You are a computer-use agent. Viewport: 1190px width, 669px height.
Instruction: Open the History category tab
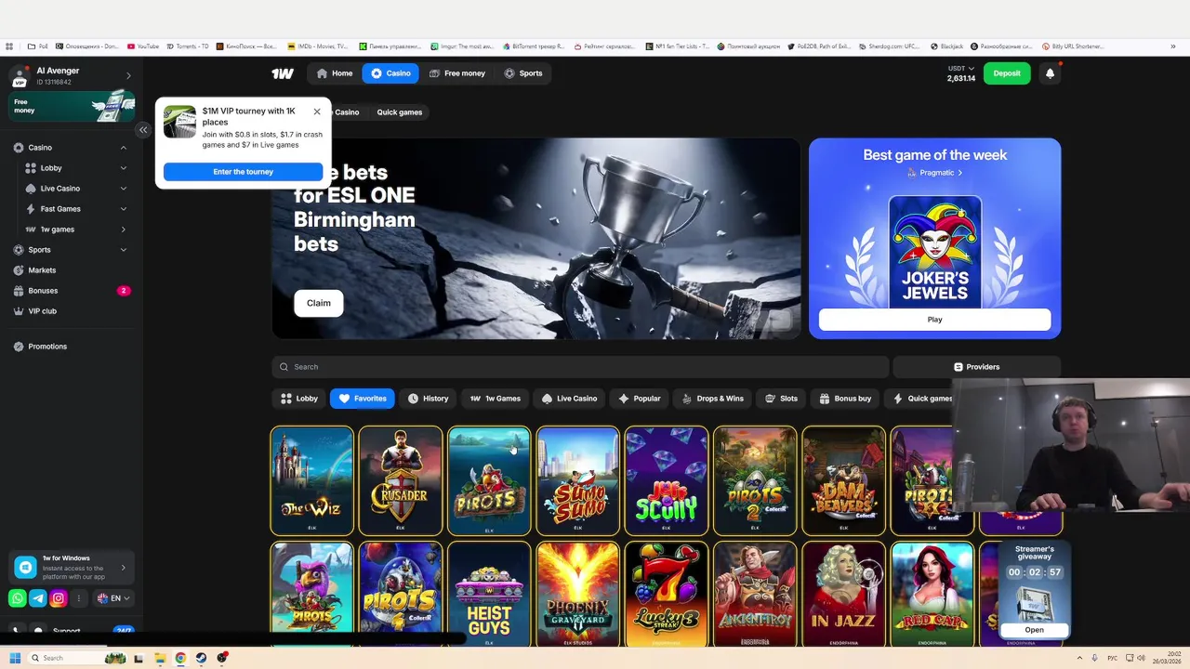point(428,399)
